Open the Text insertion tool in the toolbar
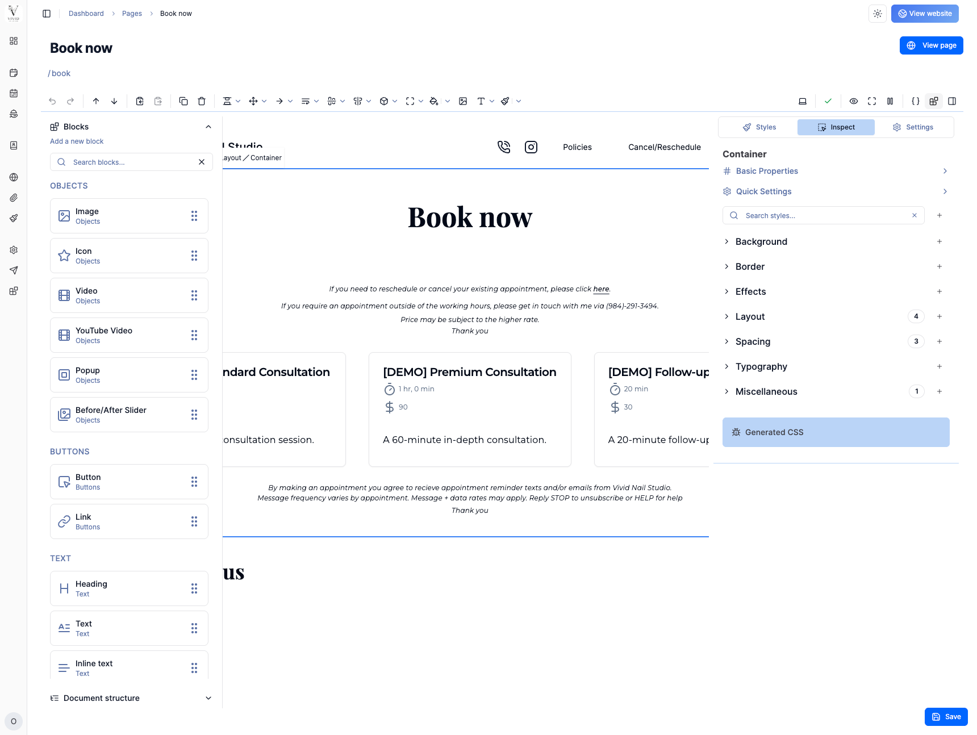 [481, 101]
